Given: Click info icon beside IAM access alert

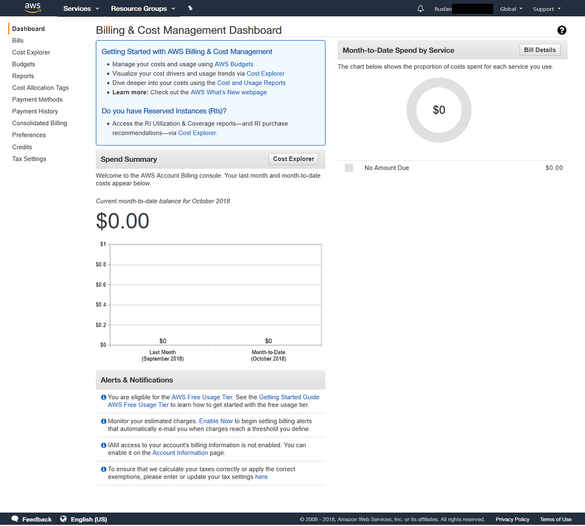Looking at the screenshot, I should click(104, 445).
